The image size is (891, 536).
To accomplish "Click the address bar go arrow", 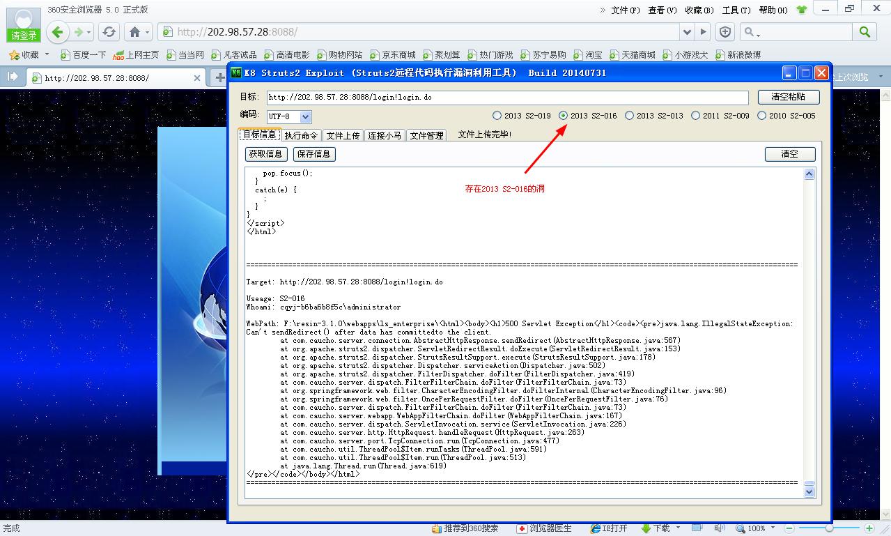I will 704,32.
